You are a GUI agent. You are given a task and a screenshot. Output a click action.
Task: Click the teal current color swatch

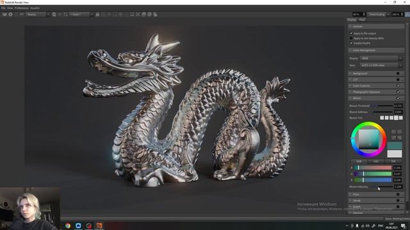point(395,146)
